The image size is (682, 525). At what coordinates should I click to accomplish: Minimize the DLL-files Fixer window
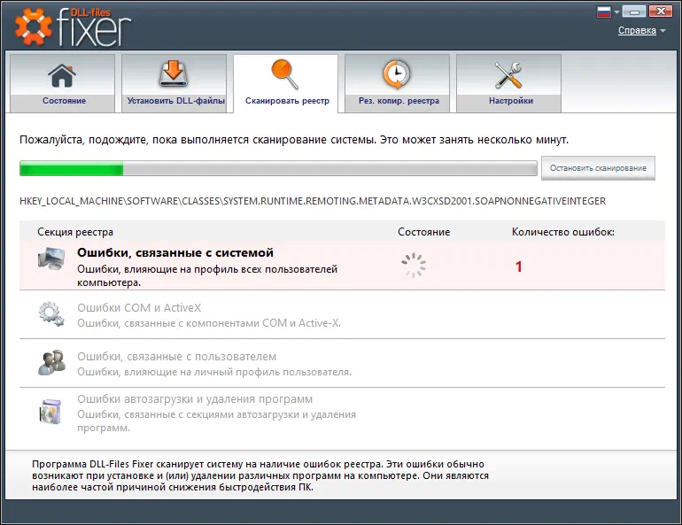(x=633, y=12)
